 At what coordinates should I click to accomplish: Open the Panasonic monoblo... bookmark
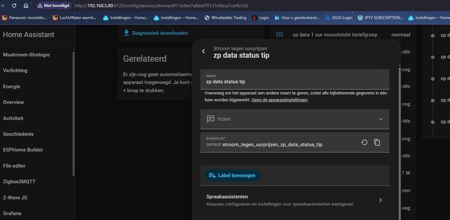tap(24, 17)
